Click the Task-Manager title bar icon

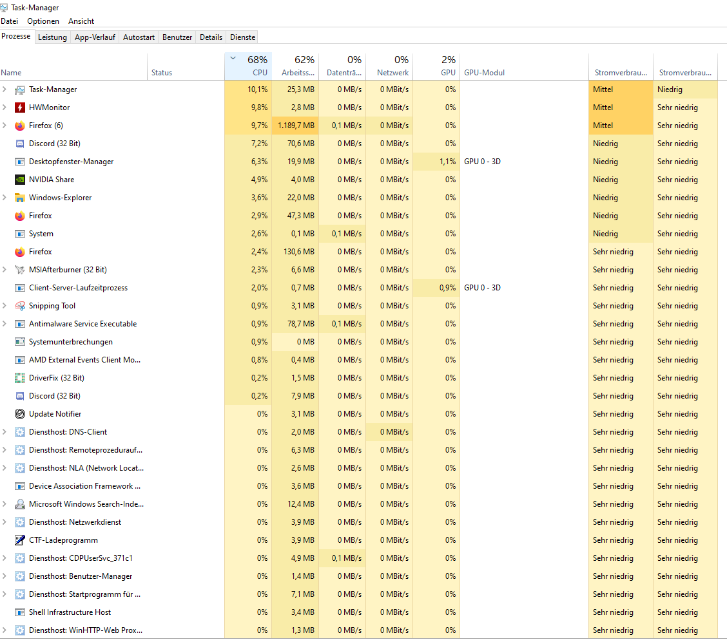[x=4, y=8]
